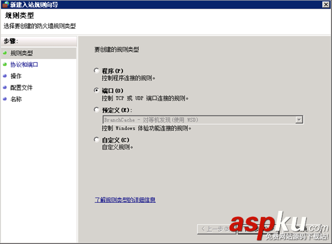Image resolution: width=332 pixels, height=244 pixels.
Task: Click the 自定义规则 description text
Action: tap(118, 147)
